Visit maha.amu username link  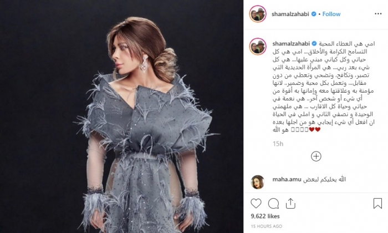(x=287, y=180)
